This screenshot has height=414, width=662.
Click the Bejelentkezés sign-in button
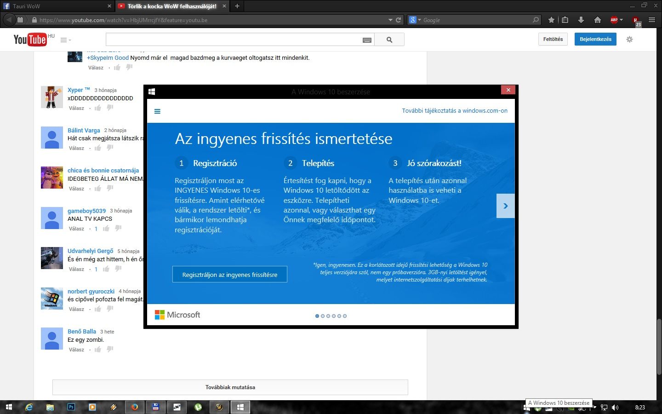tap(595, 39)
